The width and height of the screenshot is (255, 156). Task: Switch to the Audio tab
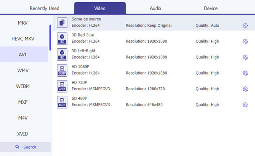tap(155, 8)
